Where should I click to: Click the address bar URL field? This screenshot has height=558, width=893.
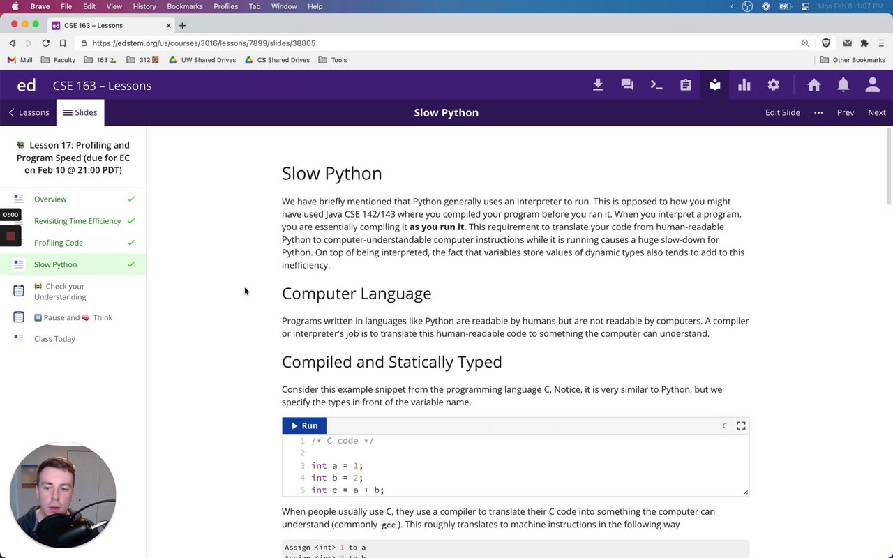446,43
